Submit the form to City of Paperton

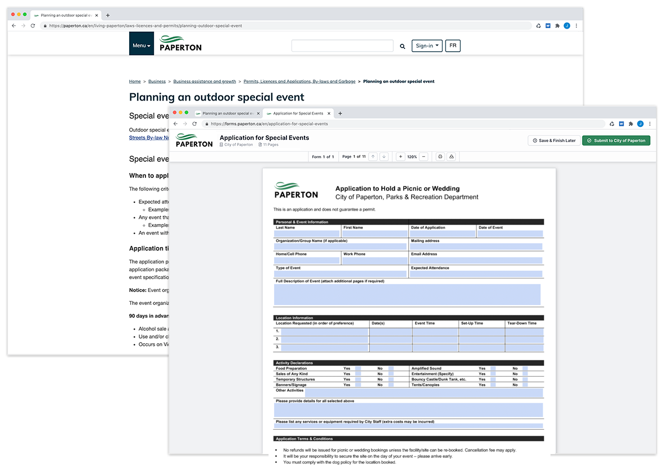coord(616,141)
